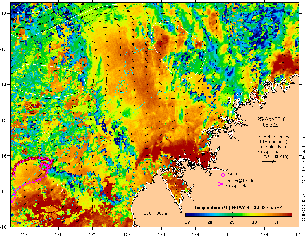306x237 pixels.
Task: Click the latitude axis label -17
Action: click(4, 191)
